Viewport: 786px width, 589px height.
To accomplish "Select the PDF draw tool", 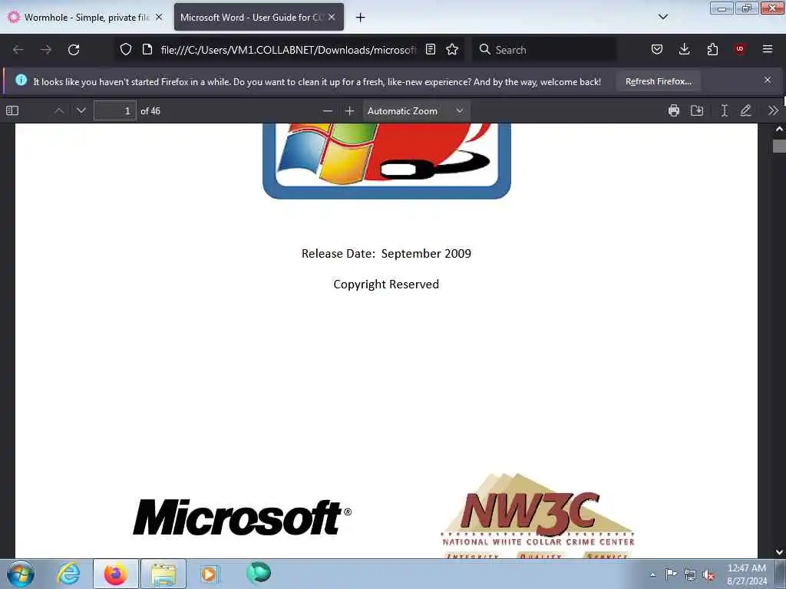I will click(x=746, y=110).
